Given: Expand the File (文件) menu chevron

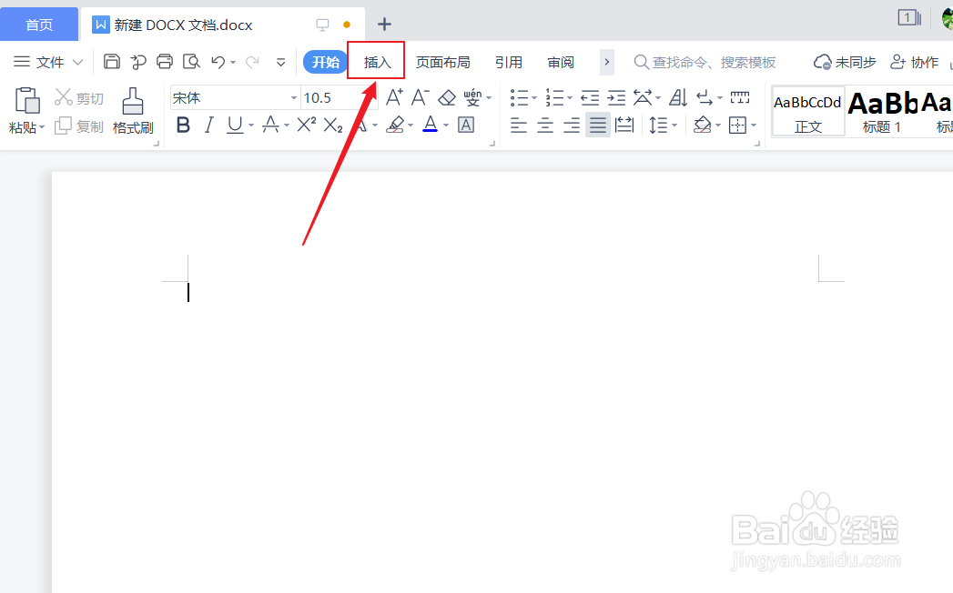Looking at the screenshot, I should (77, 62).
